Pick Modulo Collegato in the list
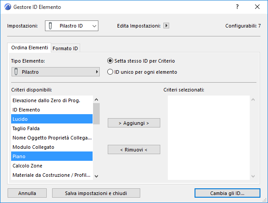Image resolution: width=268 pixels, height=203 pixels. pyautogui.click(x=52, y=147)
